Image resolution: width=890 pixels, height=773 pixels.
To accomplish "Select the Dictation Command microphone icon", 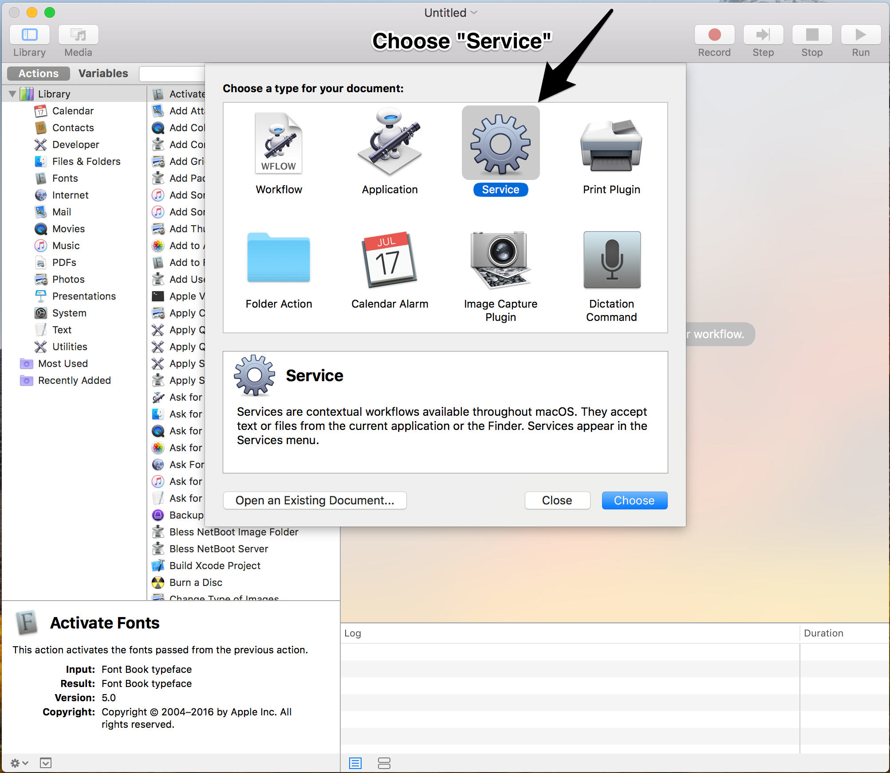I will coord(611,260).
